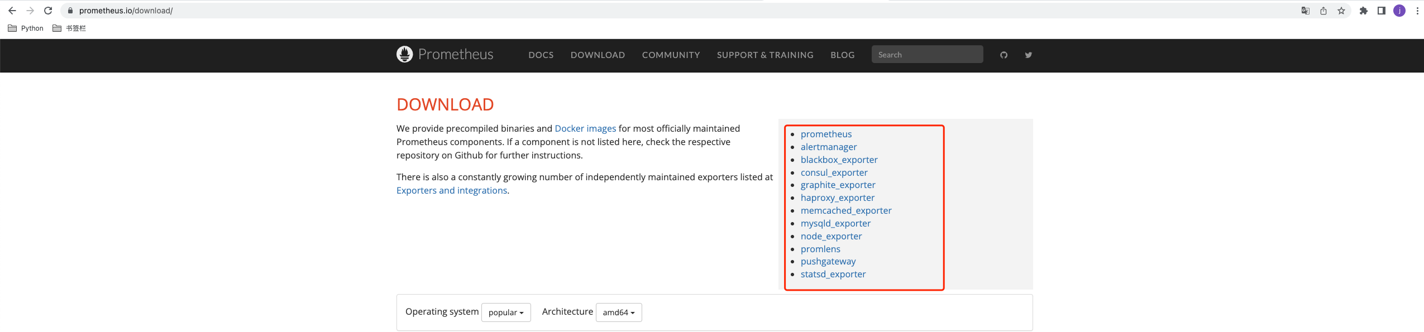Open the SUPPORT & TRAINING navigation item
1424x332 pixels.
pyautogui.click(x=765, y=55)
